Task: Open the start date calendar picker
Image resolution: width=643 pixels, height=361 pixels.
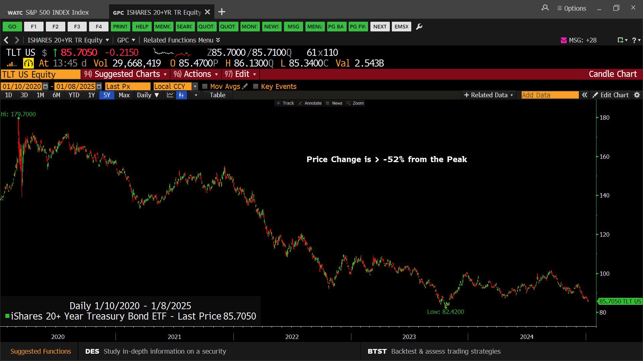Action: [46, 86]
